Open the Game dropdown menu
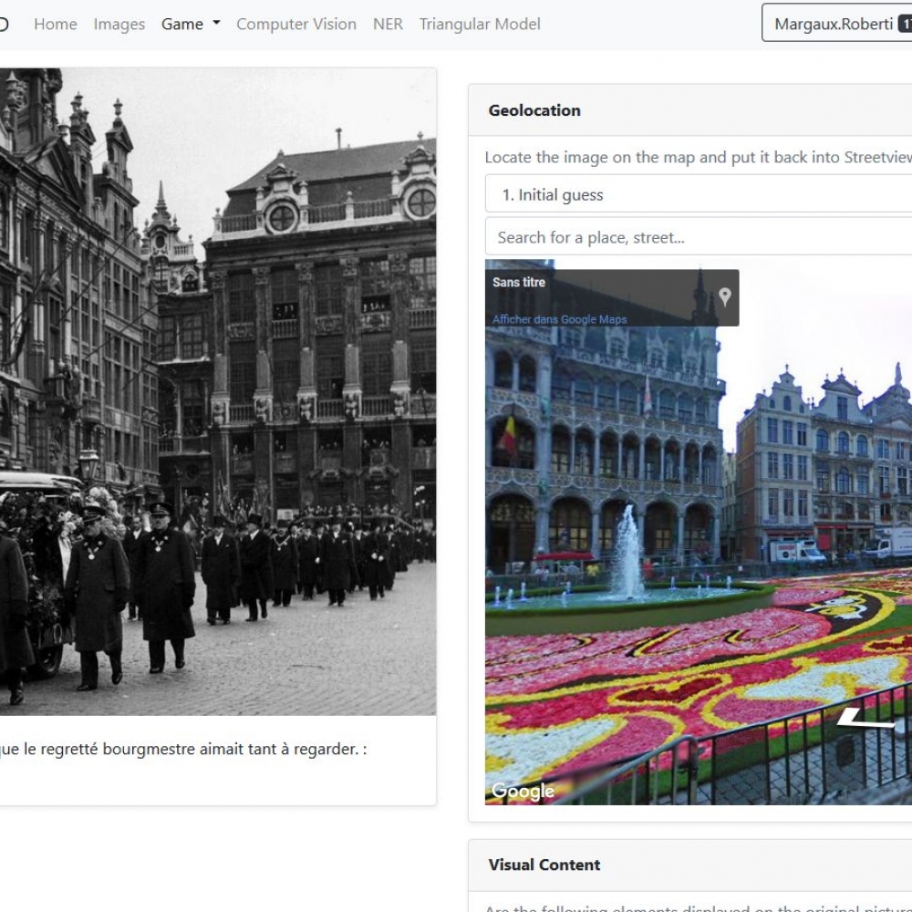This screenshot has width=912, height=912. click(191, 24)
